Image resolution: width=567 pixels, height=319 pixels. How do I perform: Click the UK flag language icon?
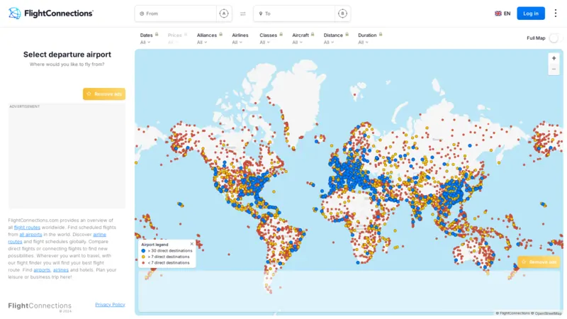[x=498, y=13]
